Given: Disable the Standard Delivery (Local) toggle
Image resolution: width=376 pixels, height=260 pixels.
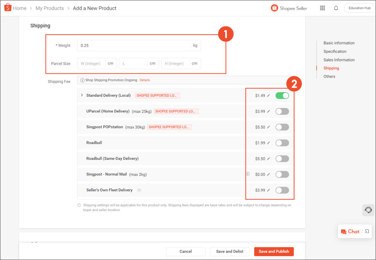Looking at the screenshot, I should 282,96.
